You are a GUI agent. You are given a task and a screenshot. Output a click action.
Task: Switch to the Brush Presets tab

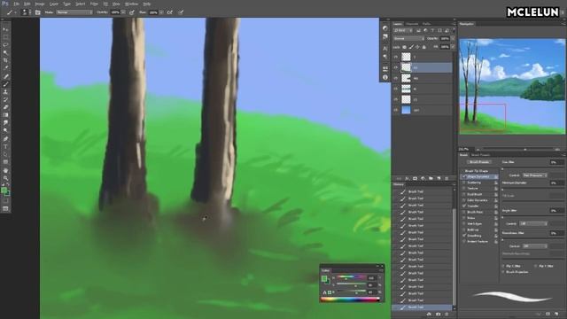(x=480, y=155)
